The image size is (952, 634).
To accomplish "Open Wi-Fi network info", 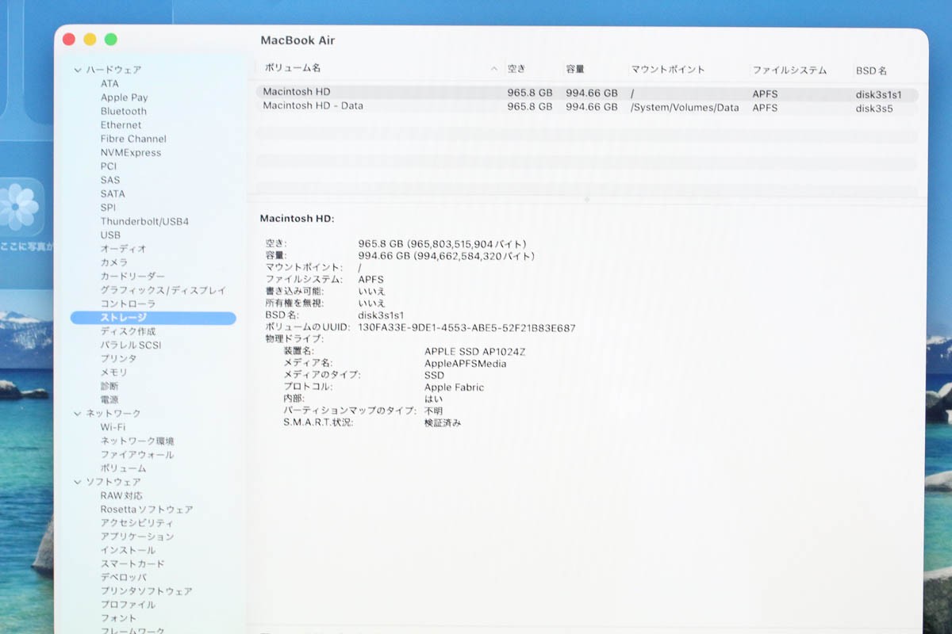I will click(113, 427).
